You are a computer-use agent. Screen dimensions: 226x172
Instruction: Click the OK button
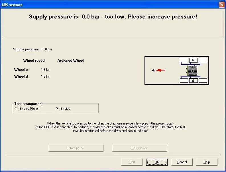tap(157, 162)
